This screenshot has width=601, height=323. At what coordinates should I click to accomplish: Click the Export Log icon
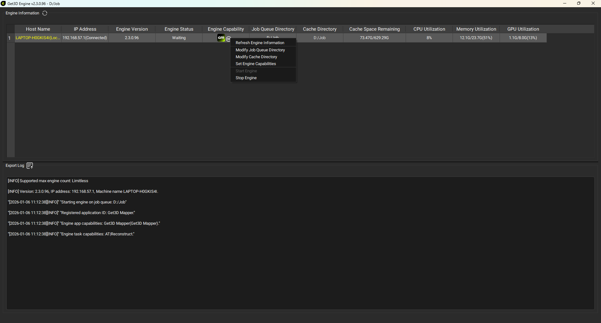point(30,166)
